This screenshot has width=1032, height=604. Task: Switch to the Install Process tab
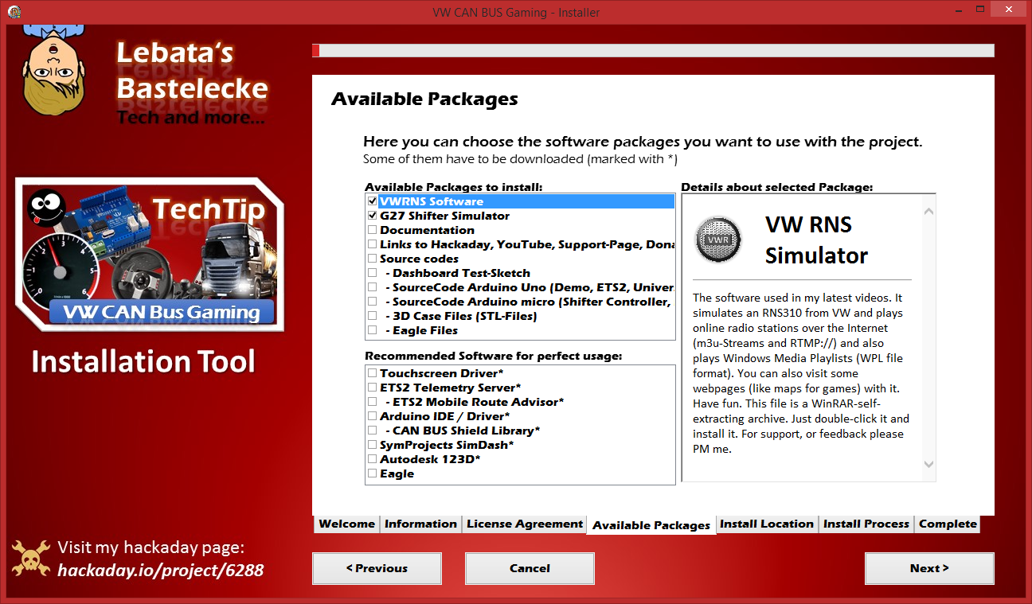[866, 524]
